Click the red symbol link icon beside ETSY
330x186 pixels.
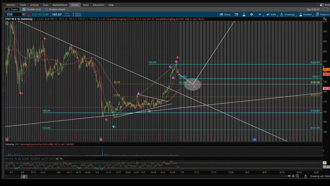click(x=28, y=14)
